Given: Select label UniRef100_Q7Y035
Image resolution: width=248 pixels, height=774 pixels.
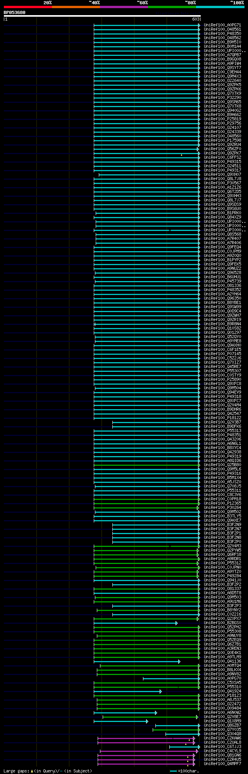Looking at the screenshot, I should (x=222, y=730).
